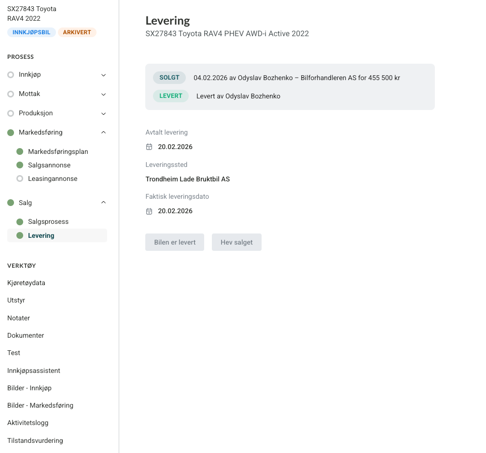Click the ARKIVERT status badge
486x453 pixels.
pos(77,32)
